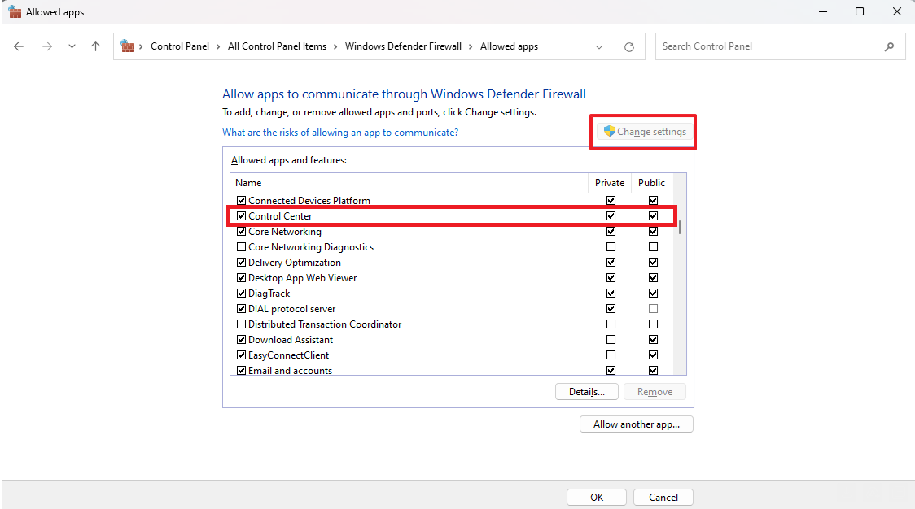Screen dimensions: 915x509
Task: Click Allow another app... button
Action: coord(637,424)
